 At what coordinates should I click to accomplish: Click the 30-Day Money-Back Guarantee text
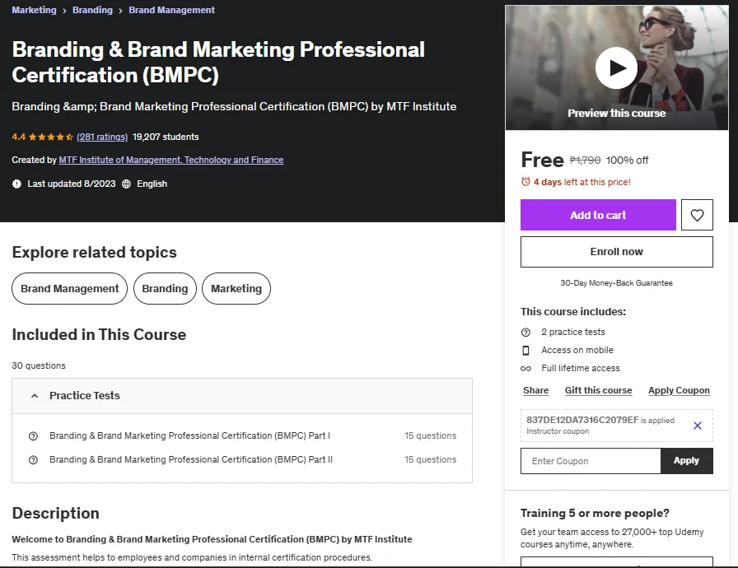coord(616,283)
